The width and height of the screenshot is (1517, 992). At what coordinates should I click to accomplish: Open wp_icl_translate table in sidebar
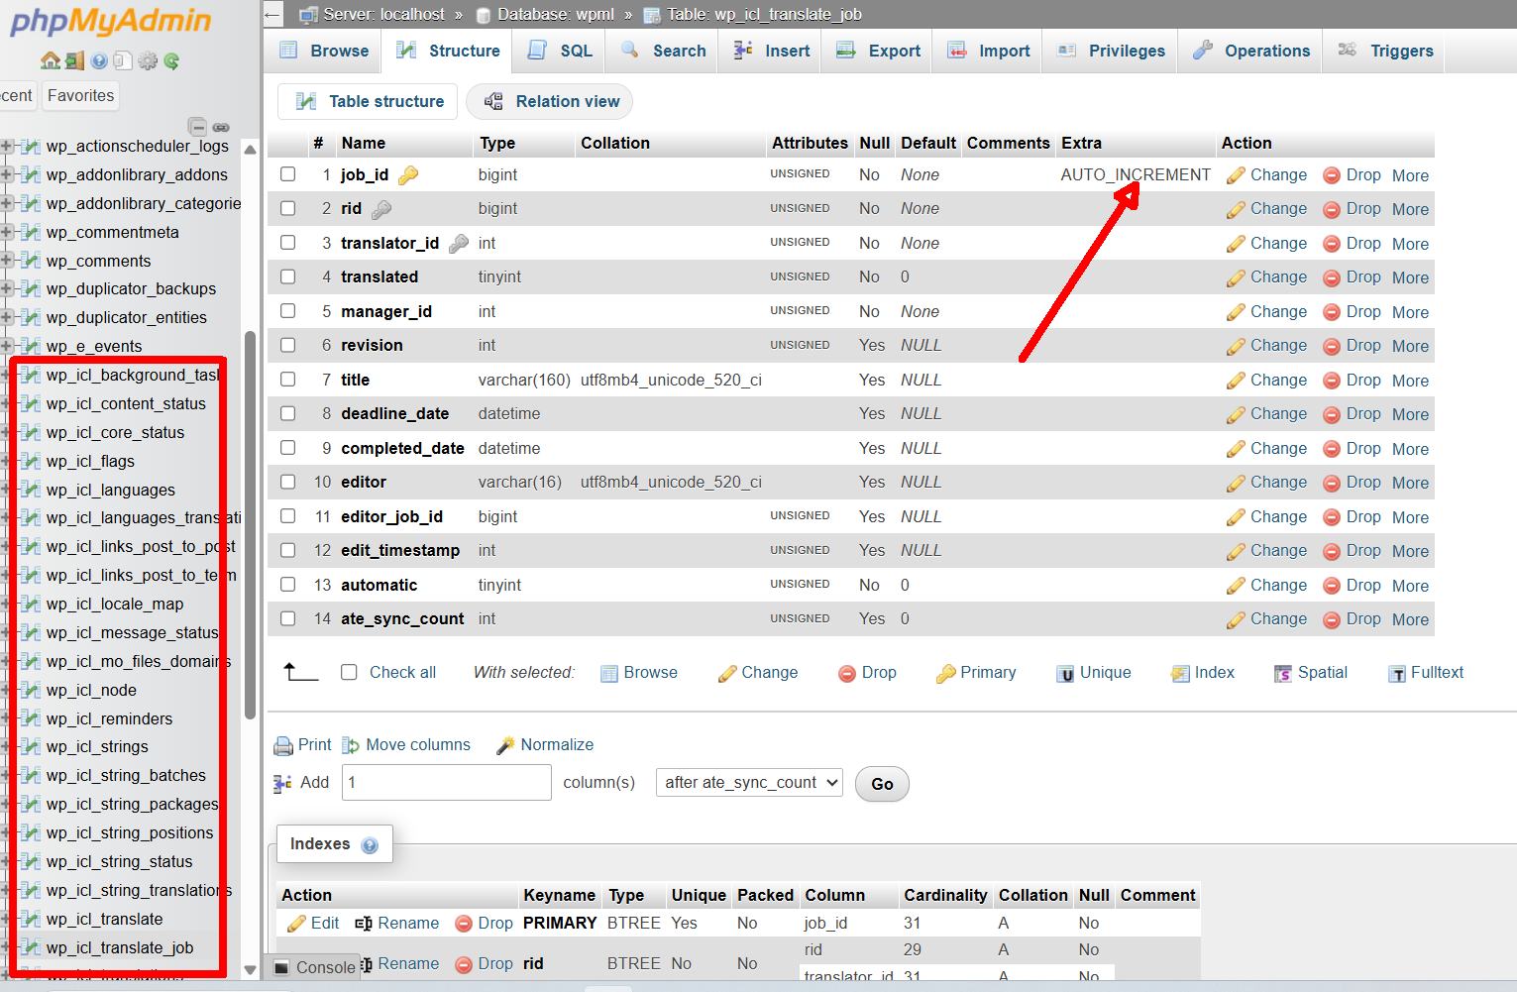coord(104,919)
